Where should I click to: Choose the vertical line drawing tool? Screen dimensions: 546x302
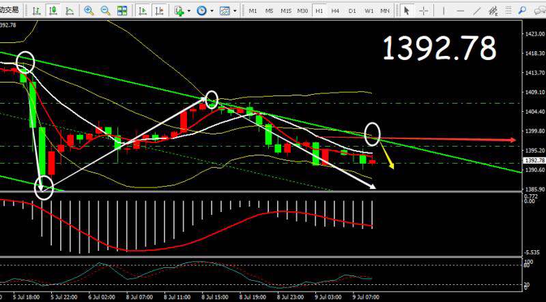(x=443, y=11)
